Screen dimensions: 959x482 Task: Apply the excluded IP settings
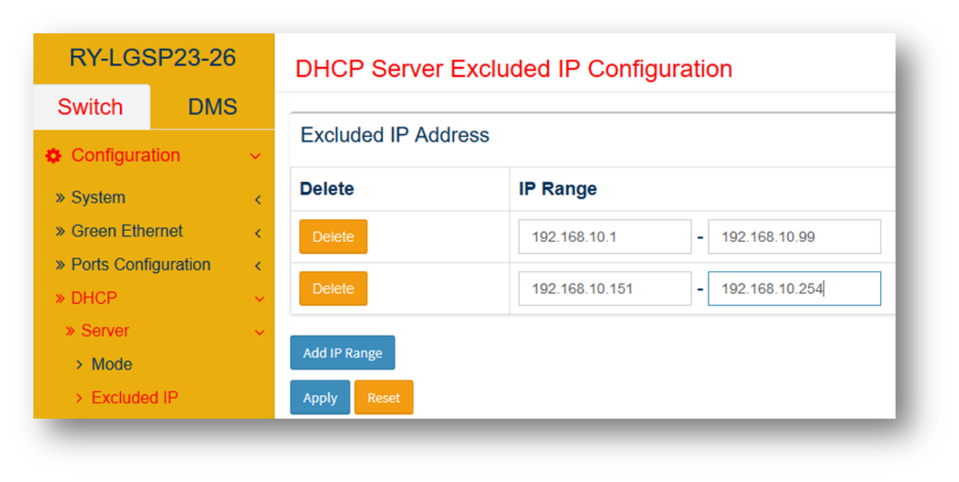coord(320,398)
